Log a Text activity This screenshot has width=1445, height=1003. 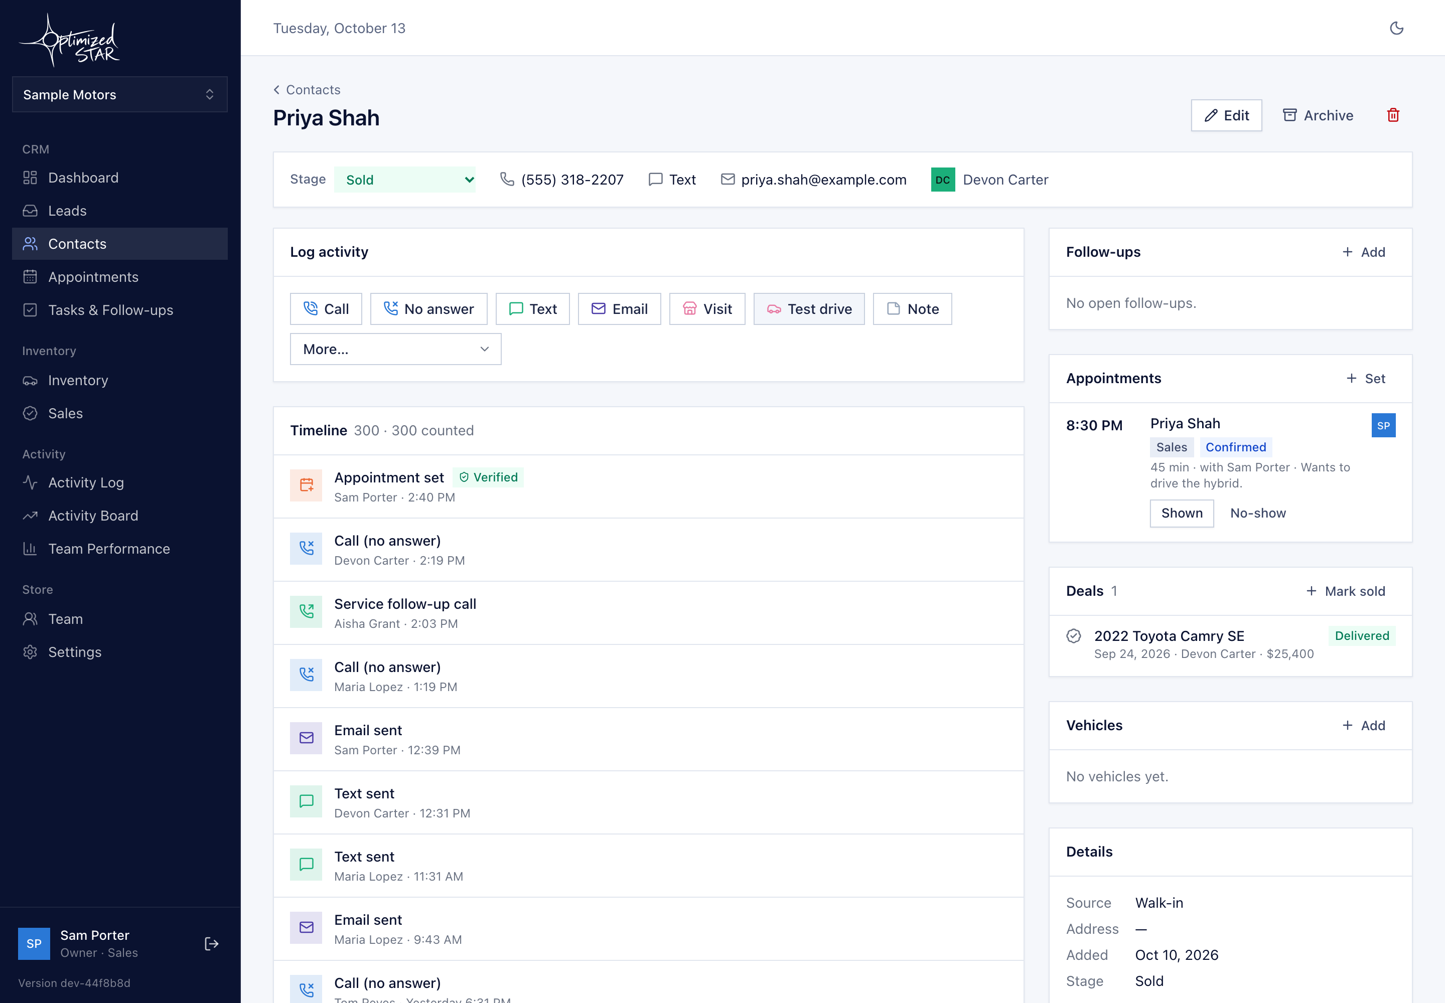[x=533, y=308]
